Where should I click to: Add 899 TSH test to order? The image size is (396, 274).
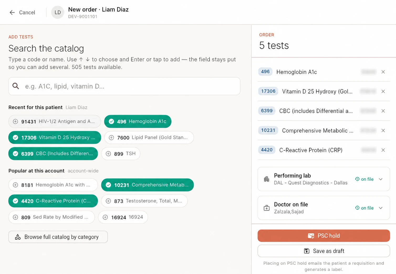point(121,154)
